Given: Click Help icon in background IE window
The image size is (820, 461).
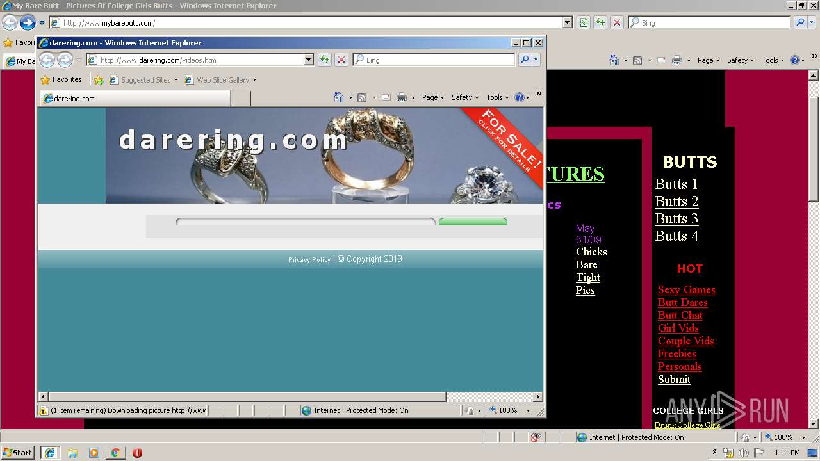Looking at the screenshot, I should (794, 60).
